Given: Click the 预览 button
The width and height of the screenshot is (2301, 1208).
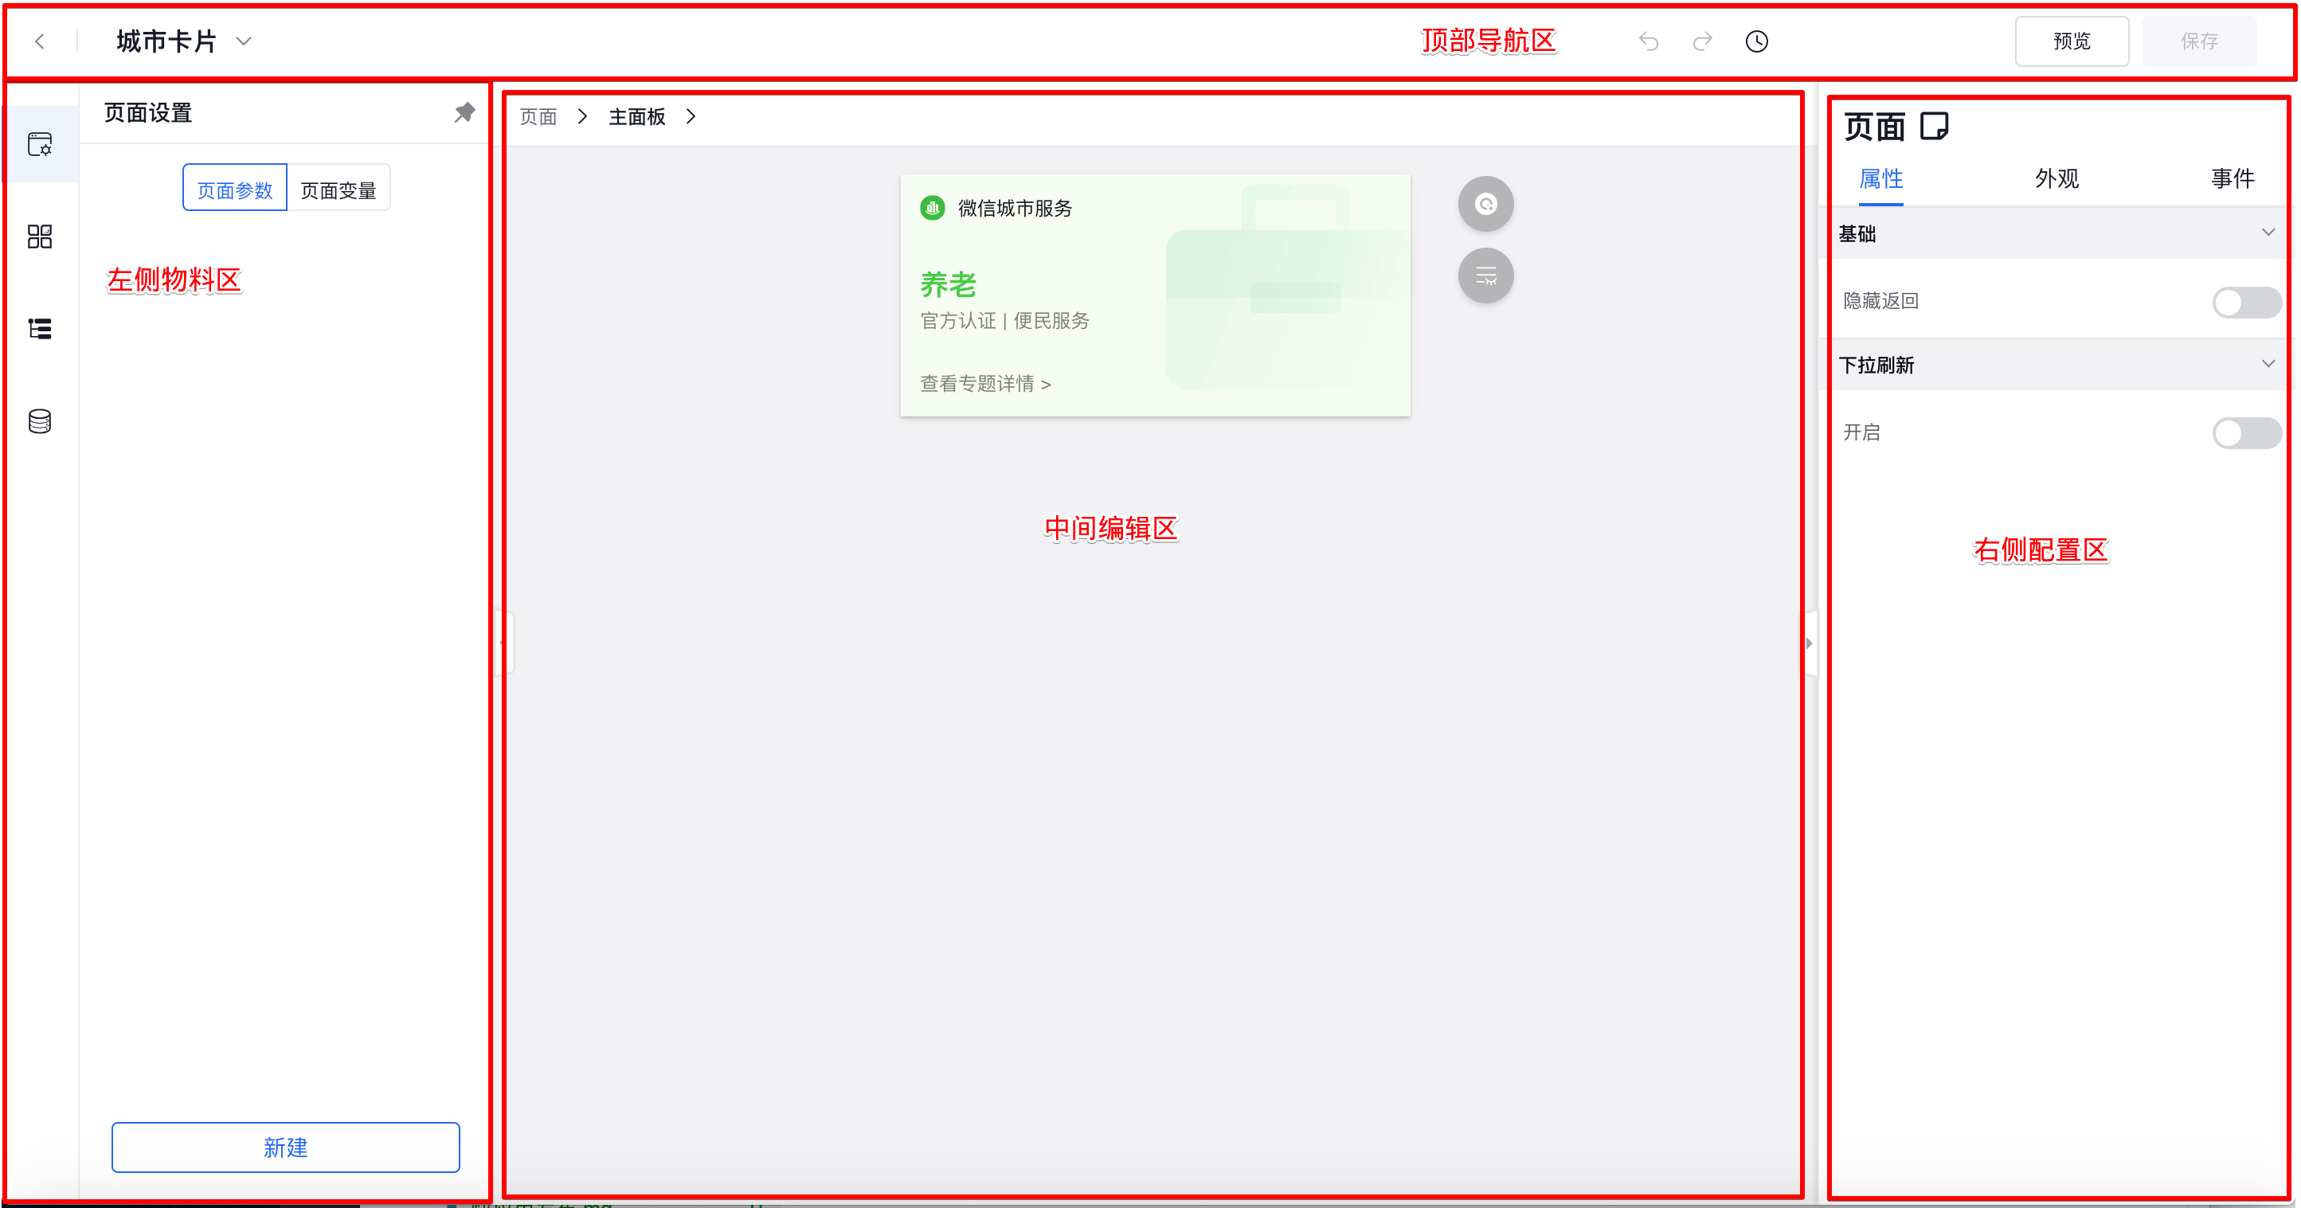Looking at the screenshot, I should click(x=2072, y=41).
